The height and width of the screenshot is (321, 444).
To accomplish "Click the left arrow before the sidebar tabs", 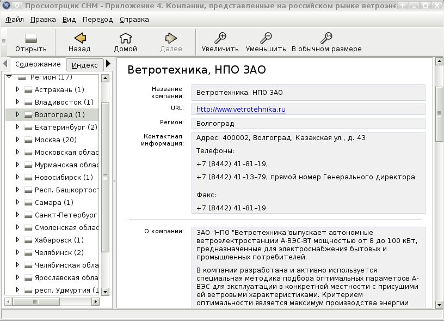I will (5, 64).
